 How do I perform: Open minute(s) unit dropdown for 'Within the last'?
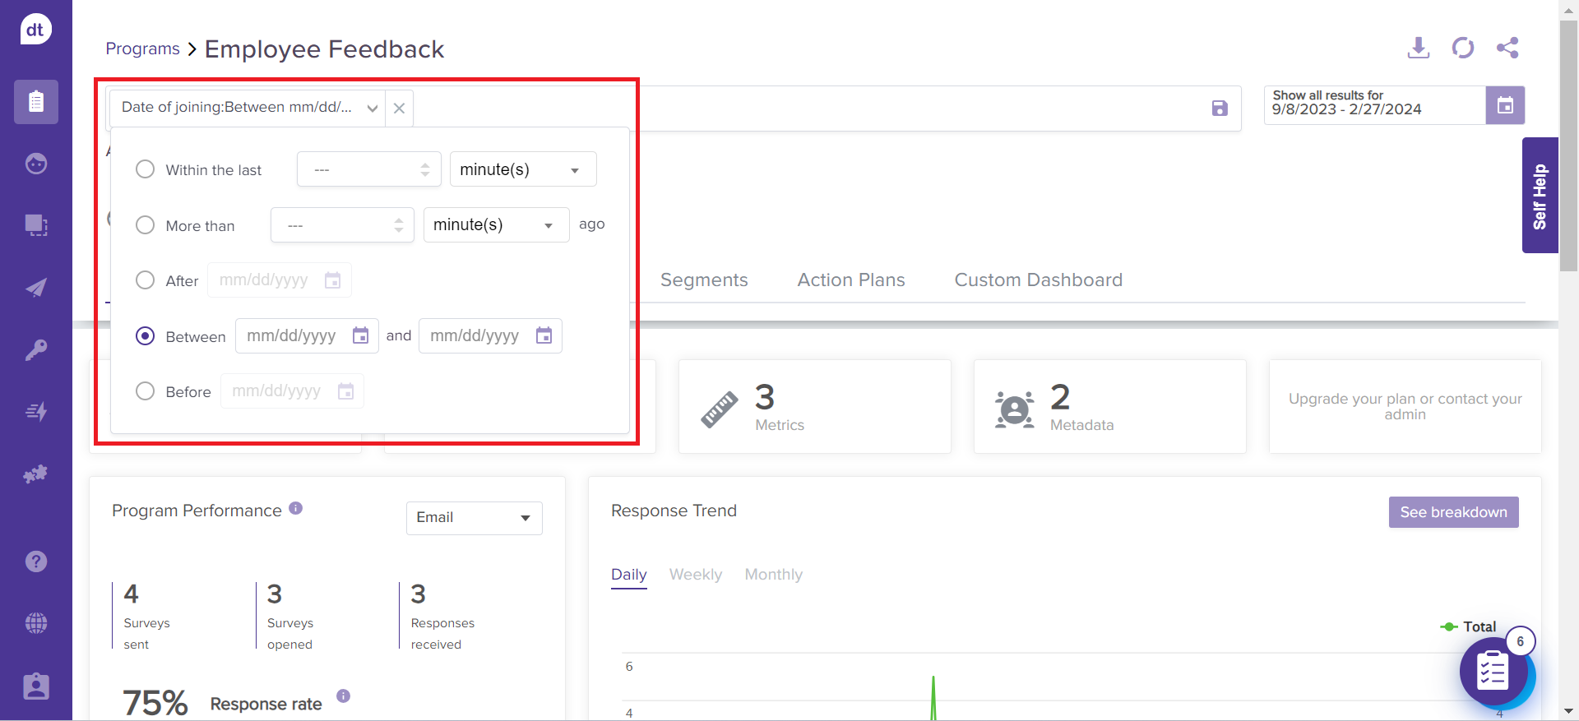(522, 169)
